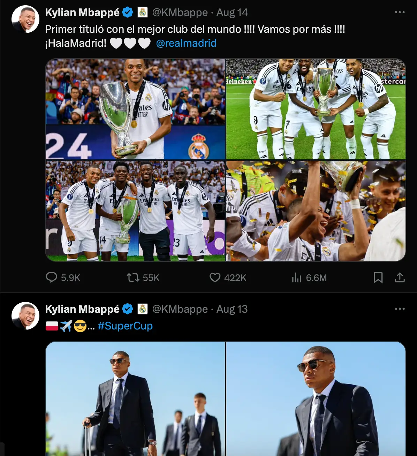Open the confetti trophy celebration photo
Viewport: 417px width, 456px height.
(316, 211)
